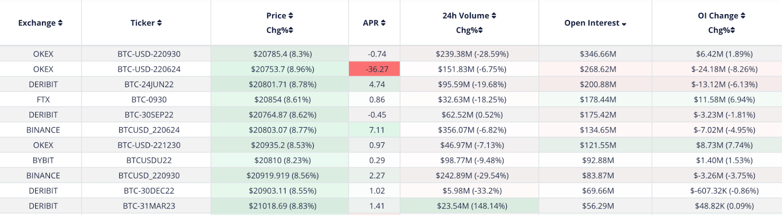This screenshot has width=782, height=215.
Task: Click the BYBIT exchange cell
Action: click(x=43, y=160)
